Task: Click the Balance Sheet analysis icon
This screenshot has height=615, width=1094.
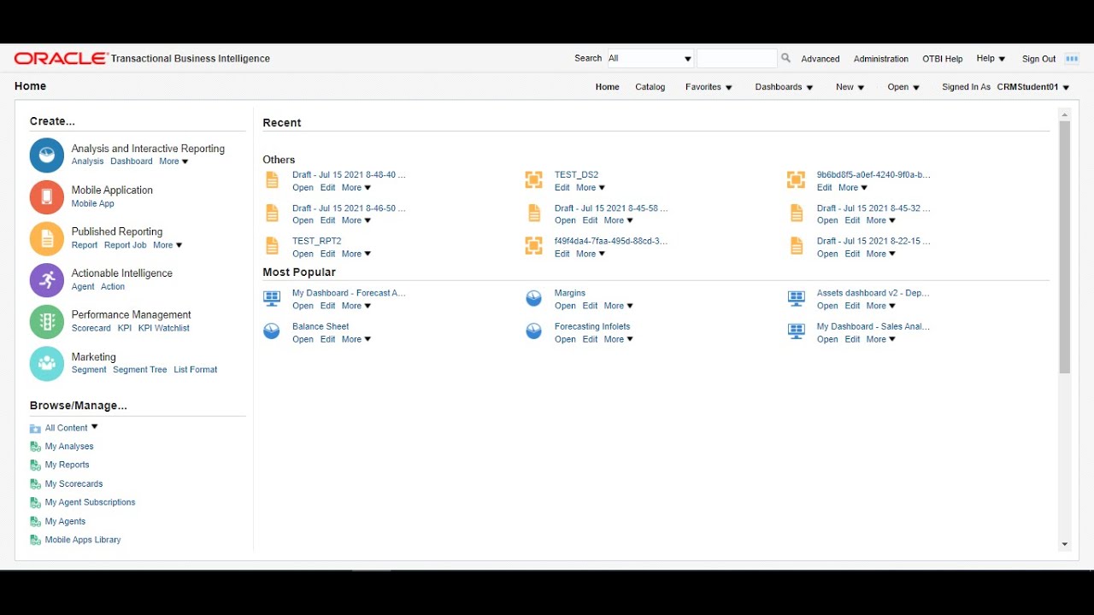Action: 272,331
